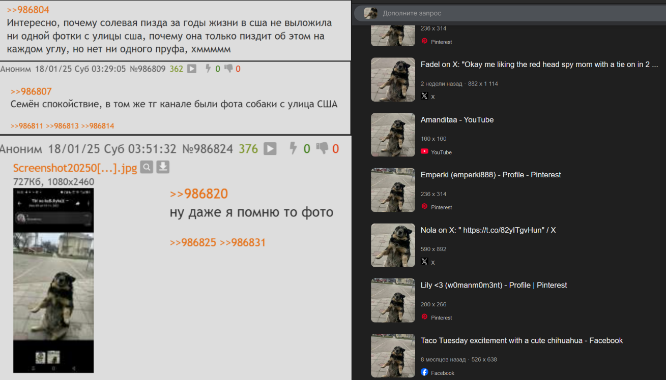Click the image size '160 x 160'
The image size is (666, 380).
pos(433,139)
